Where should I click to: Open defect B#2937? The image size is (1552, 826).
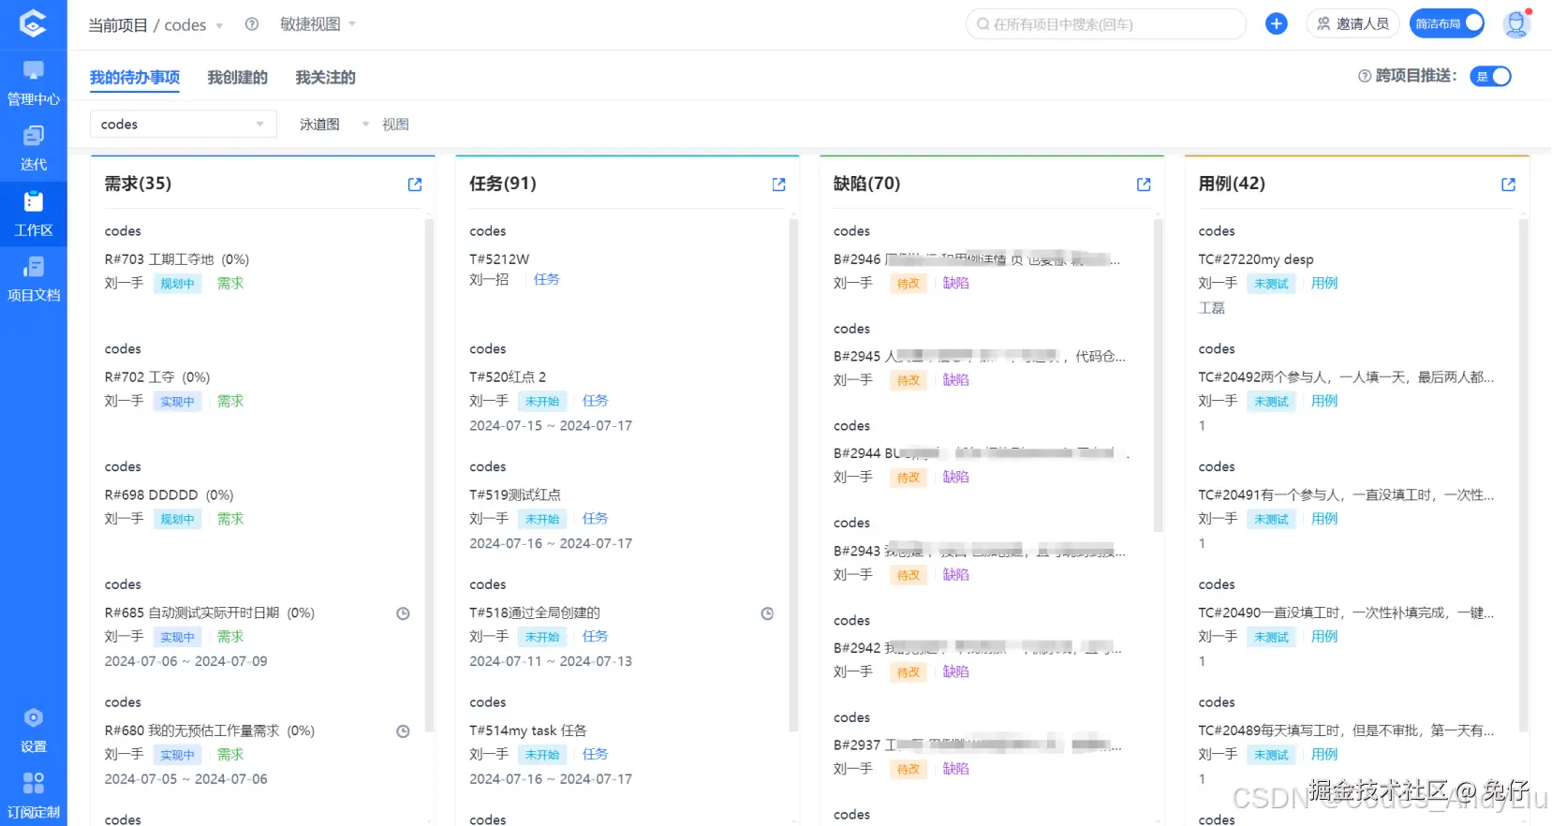click(978, 745)
